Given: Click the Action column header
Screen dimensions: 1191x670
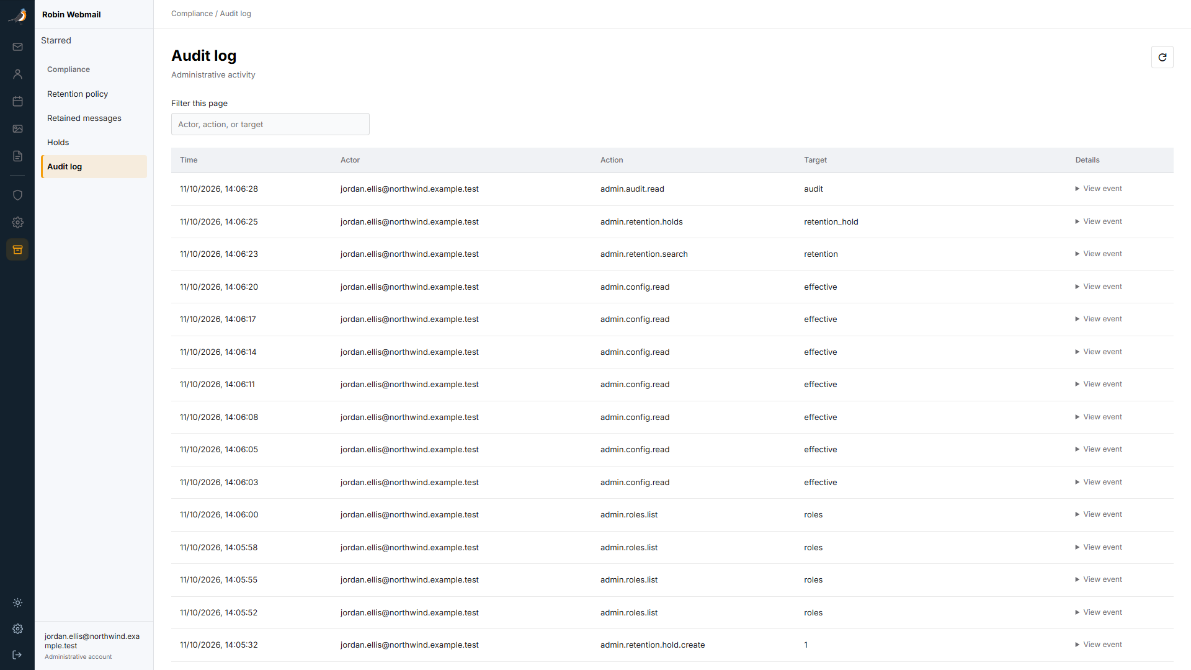Looking at the screenshot, I should pos(612,160).
